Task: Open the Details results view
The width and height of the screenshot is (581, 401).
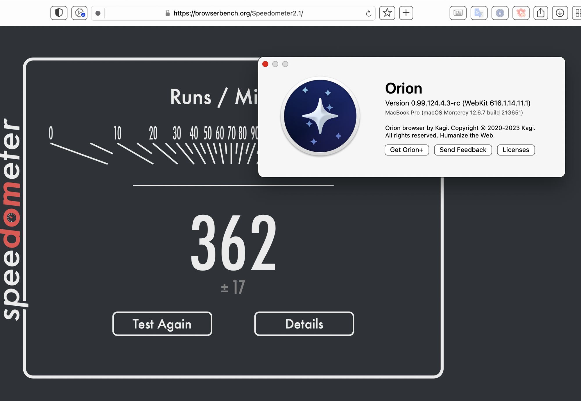Action: (x=304, y=324)
